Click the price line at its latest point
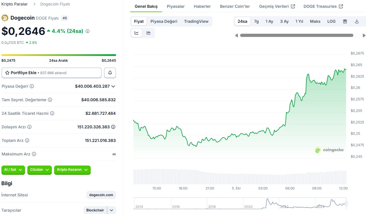Viewport: 366px width, 214px height. coord(346,69)
